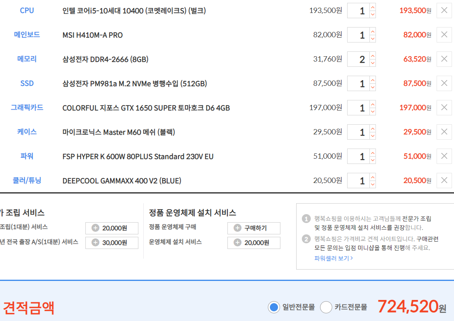Open the CPU category
Screen dimensions: 454x321
[27, 11]
